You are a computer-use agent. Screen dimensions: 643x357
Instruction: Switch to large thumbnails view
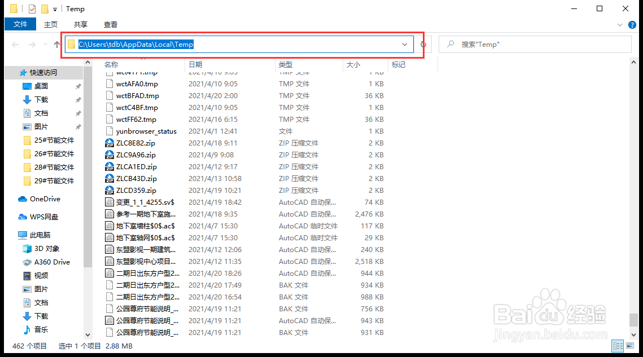(630, 346)
